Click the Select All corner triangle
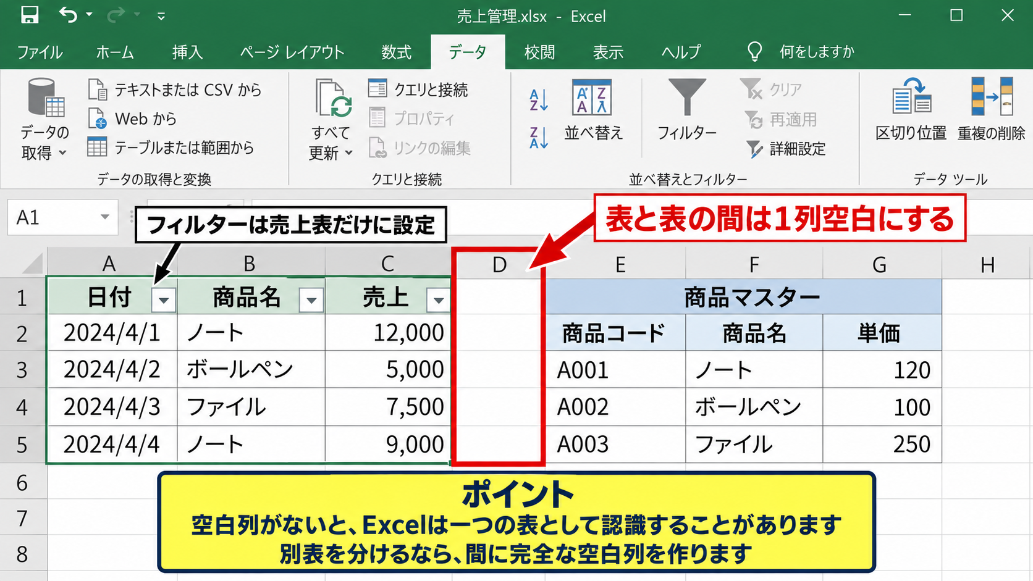The width and height of the screenshot is (1033, 581). [32, 264]
